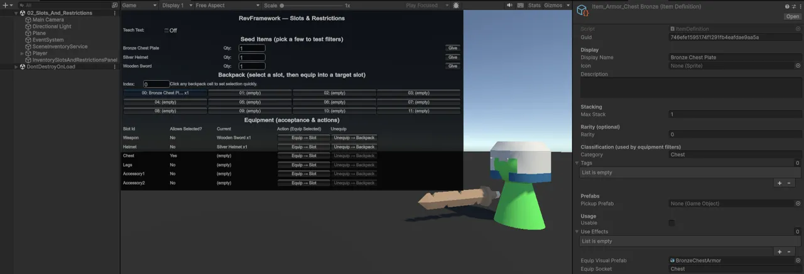The image size is (804, 274).
Task: Click the Open button in Inspector
Action: (x=792, y=16)
